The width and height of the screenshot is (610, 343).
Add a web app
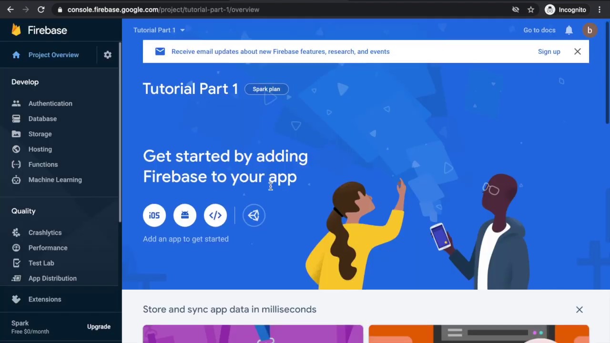(x=215, y=215)
